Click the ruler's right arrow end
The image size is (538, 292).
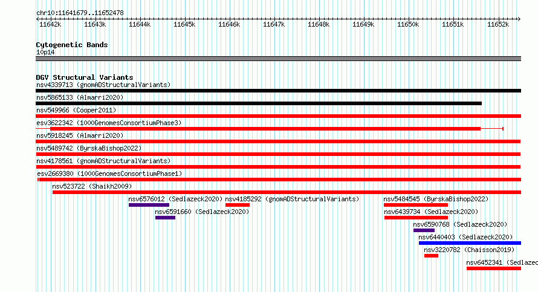tap(519, 19)
